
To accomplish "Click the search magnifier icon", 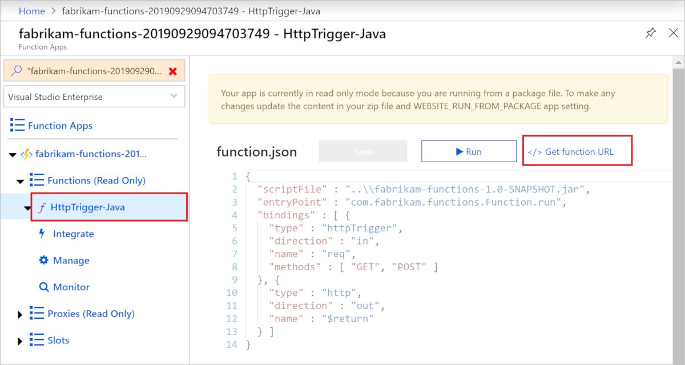I will [x=16, y=71].
